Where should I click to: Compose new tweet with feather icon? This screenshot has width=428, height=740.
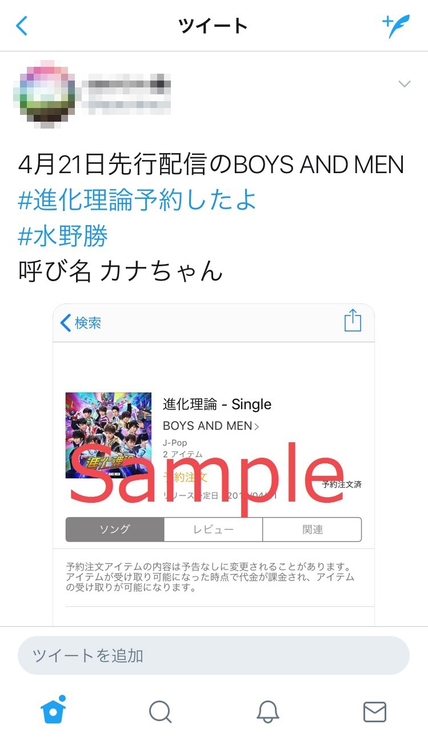[x=396, y=26]
